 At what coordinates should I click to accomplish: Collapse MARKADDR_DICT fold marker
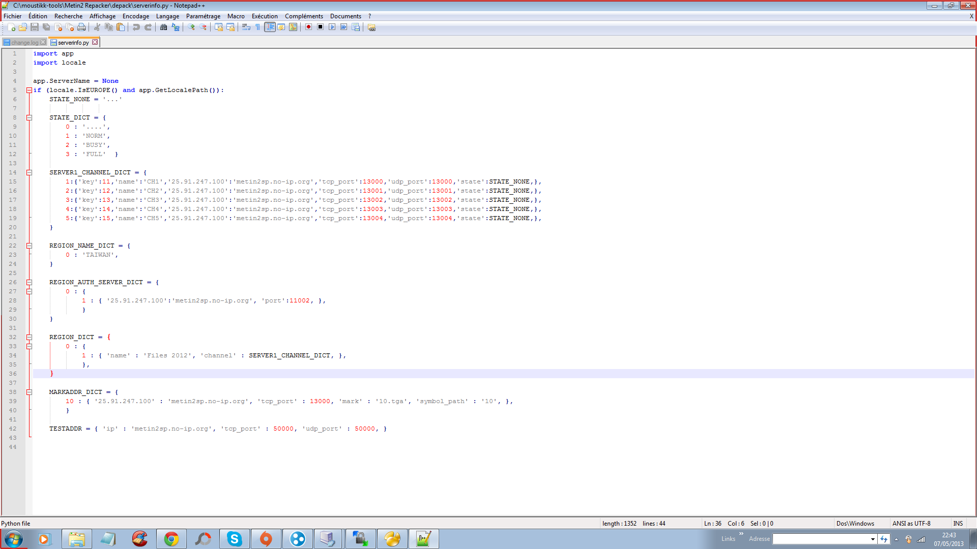pos(29,392)
